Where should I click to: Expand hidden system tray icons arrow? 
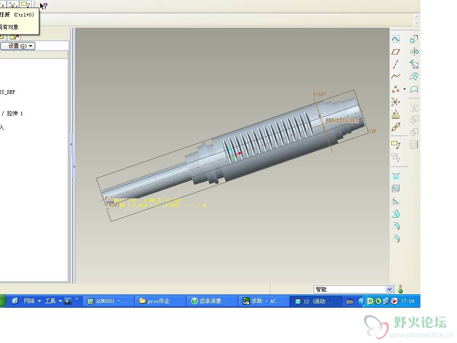pos(361,301)
